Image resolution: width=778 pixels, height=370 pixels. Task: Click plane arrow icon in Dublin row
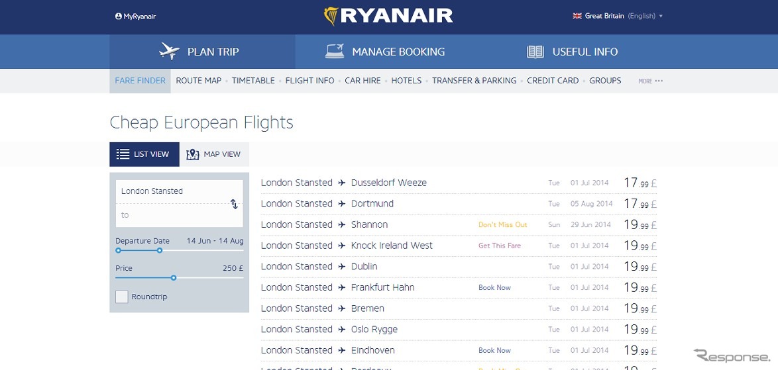[x=342, y=267]
